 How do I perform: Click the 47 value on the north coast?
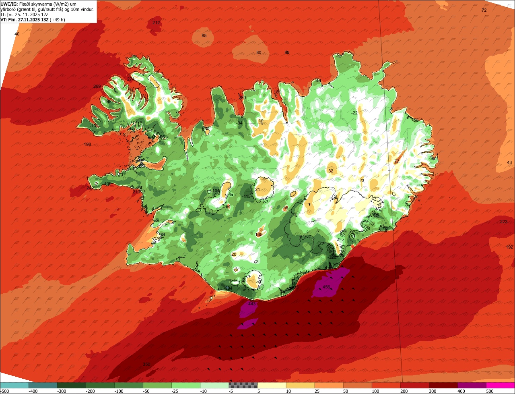point(340,56)
